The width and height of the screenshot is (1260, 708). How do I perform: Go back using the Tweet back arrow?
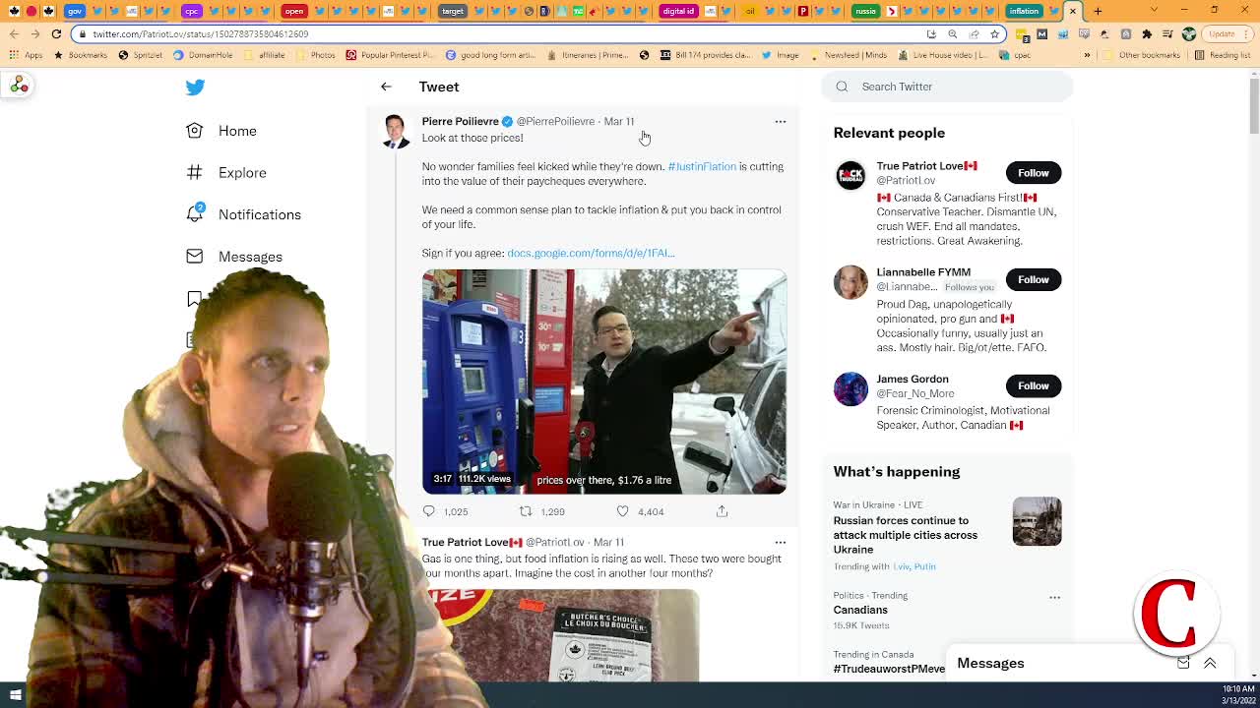(386, 87)
